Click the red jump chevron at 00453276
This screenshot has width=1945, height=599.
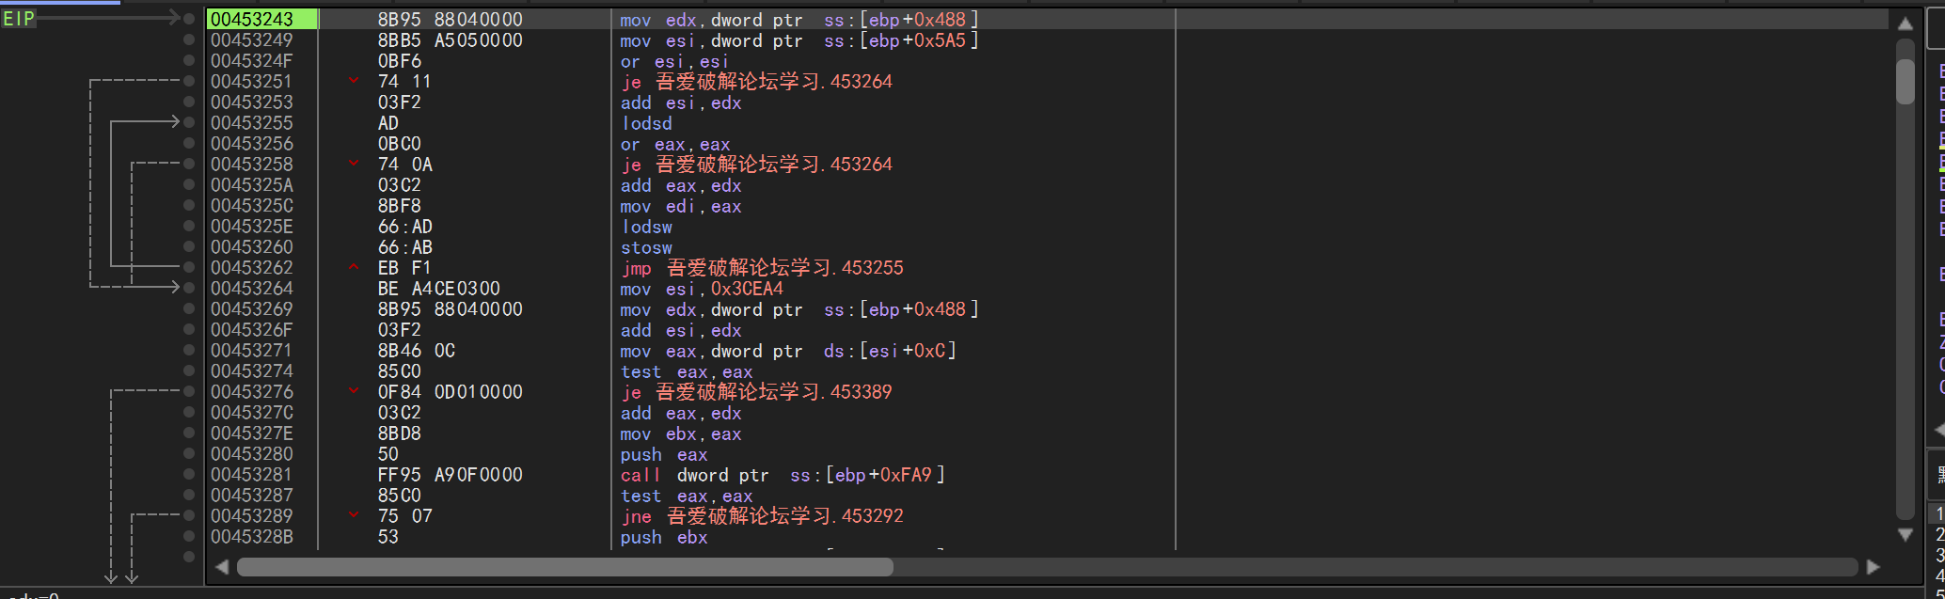pos(354,391)
